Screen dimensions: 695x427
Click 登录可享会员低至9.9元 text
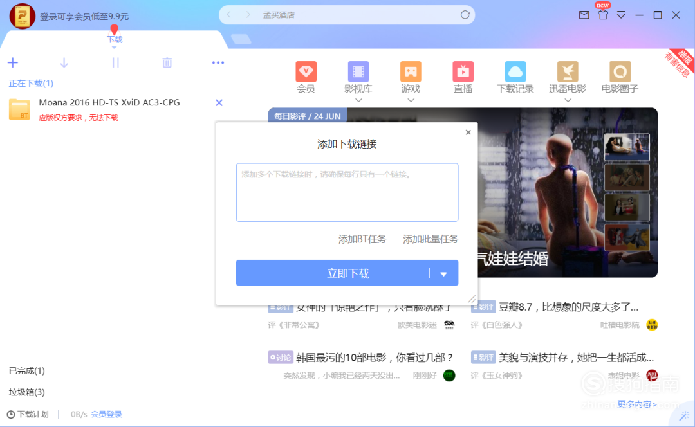point(84,16)
